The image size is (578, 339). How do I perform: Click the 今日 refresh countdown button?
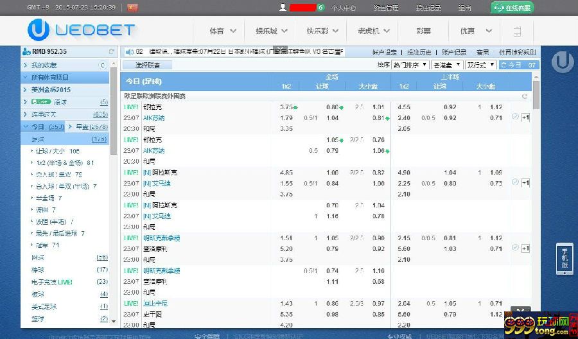[x=519, y=65]
